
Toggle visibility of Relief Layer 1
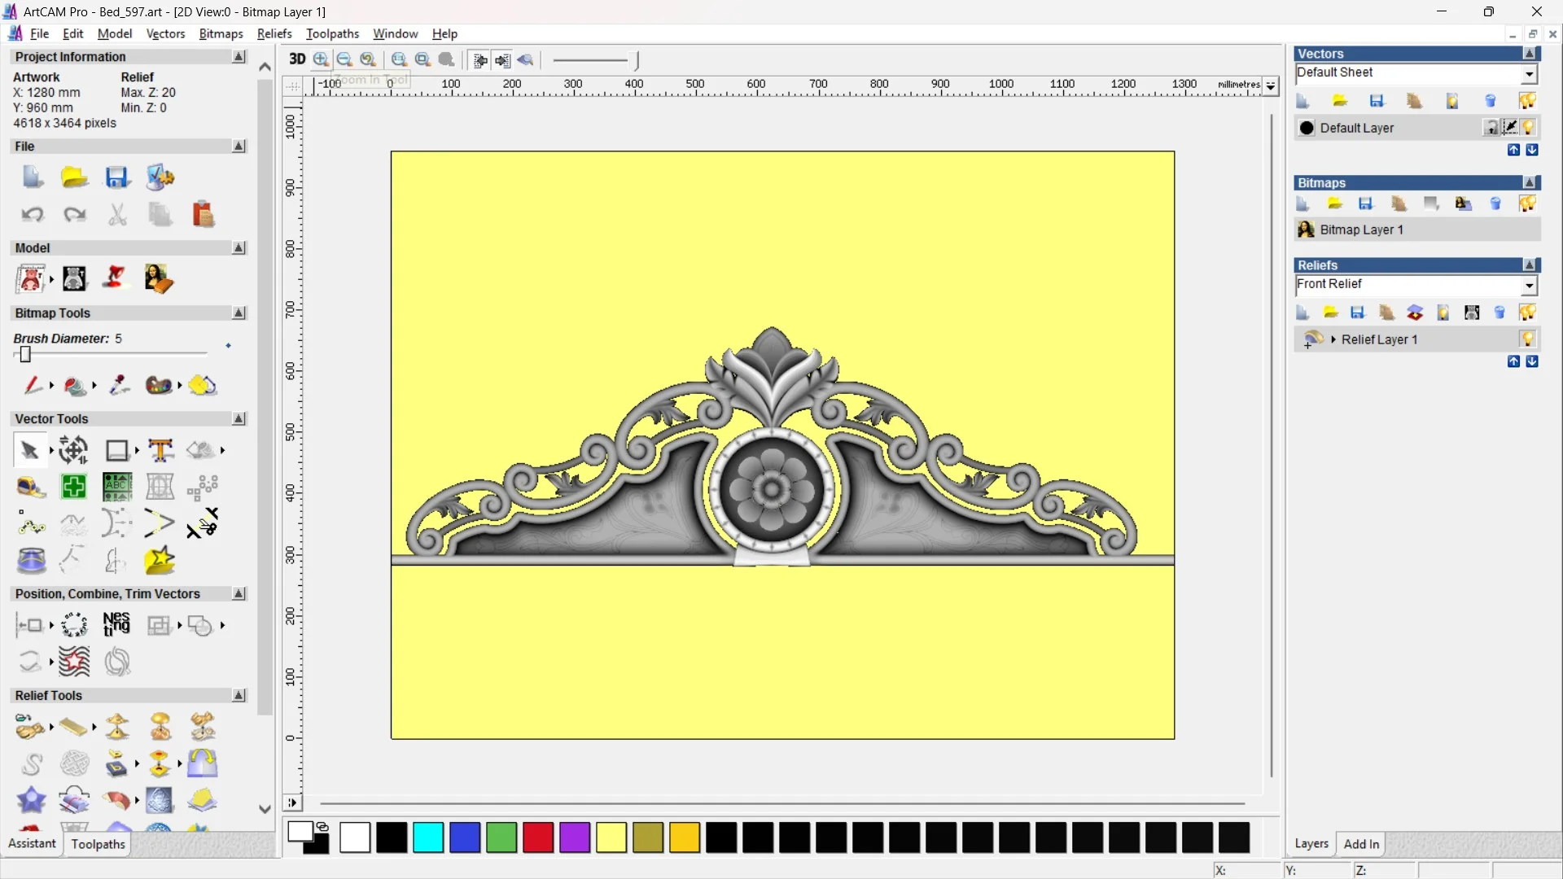1527,339
